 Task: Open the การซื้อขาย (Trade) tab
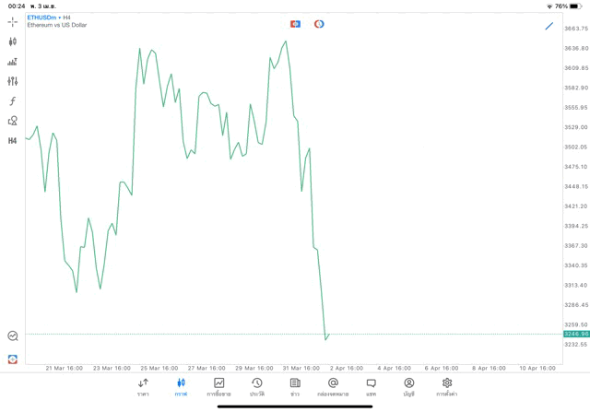click(219, 386)
